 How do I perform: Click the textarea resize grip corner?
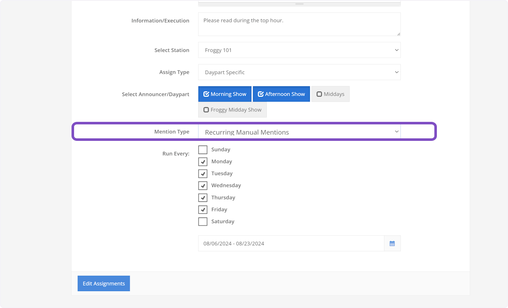[398, 33]
